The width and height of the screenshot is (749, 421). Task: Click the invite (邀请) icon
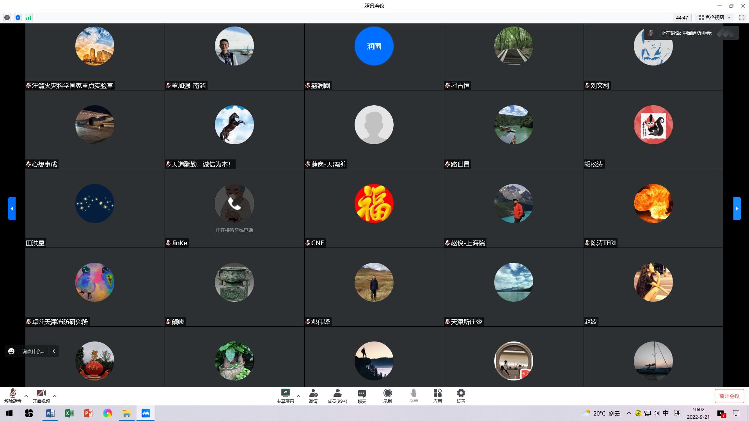(x=313, y=396)
